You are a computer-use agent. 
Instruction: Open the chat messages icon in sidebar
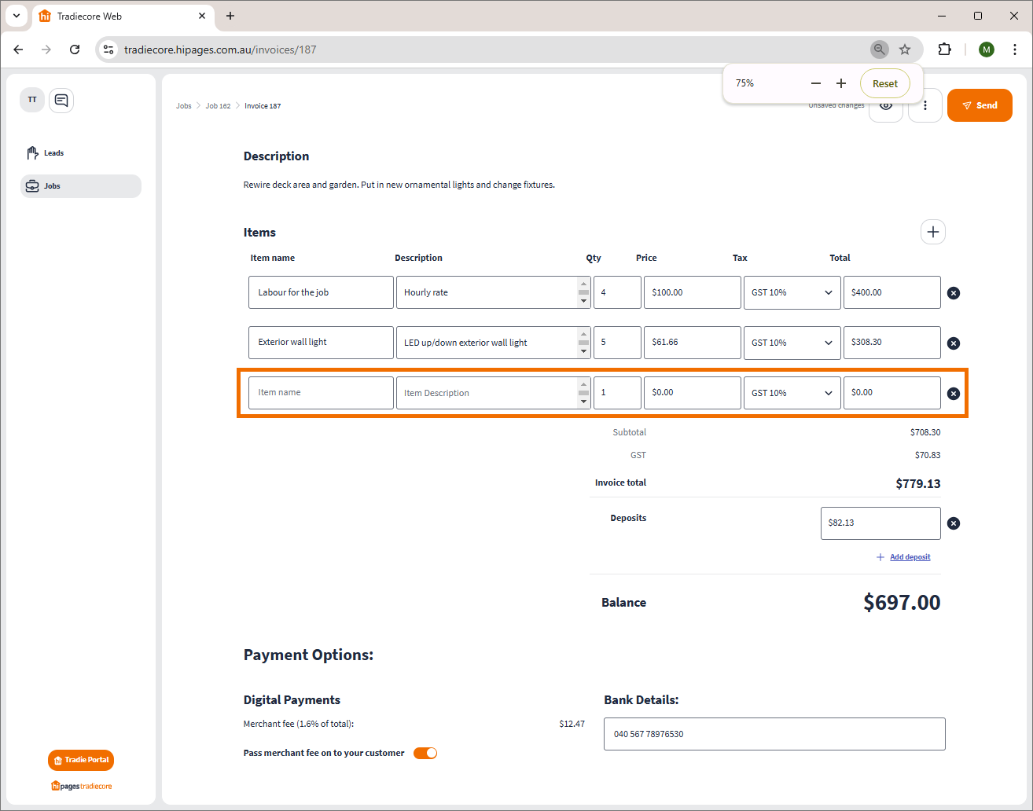pos(61,101)
